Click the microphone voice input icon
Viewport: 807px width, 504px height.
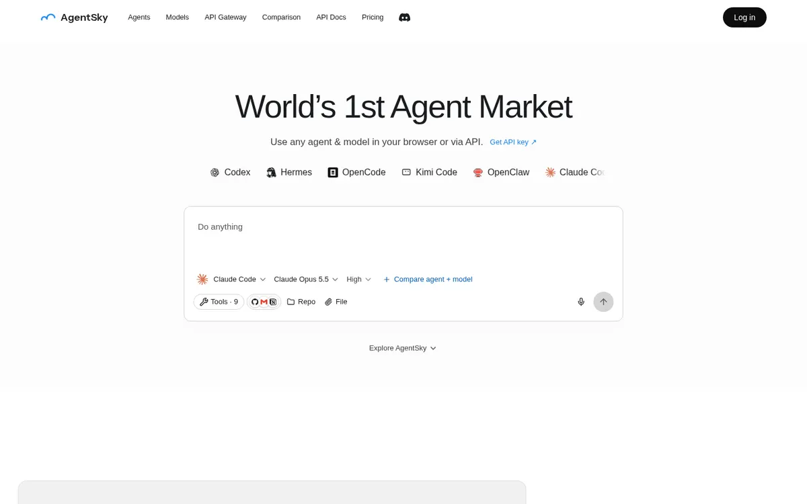click(x=581, y=302)
